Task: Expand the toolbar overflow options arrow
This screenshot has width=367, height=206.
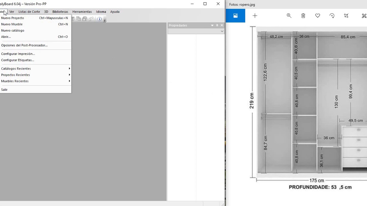Action: click(105, 21)
